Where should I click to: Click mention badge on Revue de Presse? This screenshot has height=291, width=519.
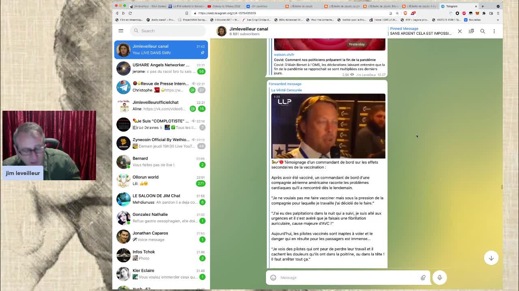point(193,90)
